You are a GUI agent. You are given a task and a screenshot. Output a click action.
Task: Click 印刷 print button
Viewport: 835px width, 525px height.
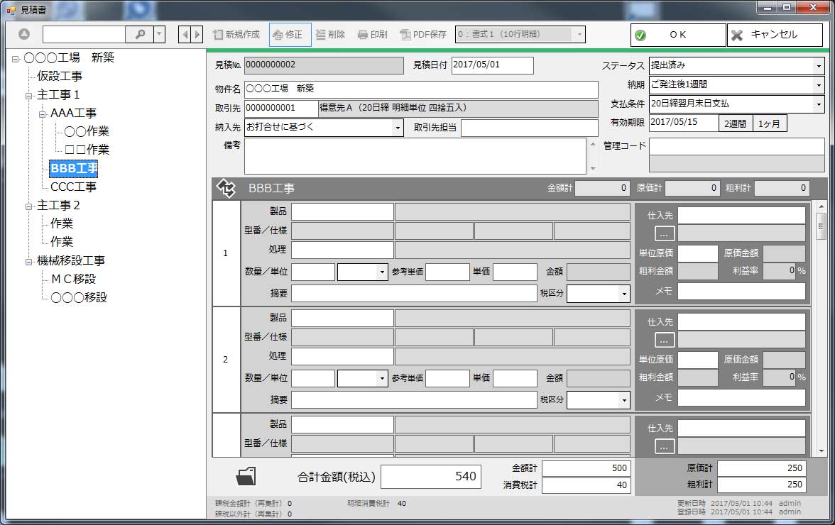point(373,35)
